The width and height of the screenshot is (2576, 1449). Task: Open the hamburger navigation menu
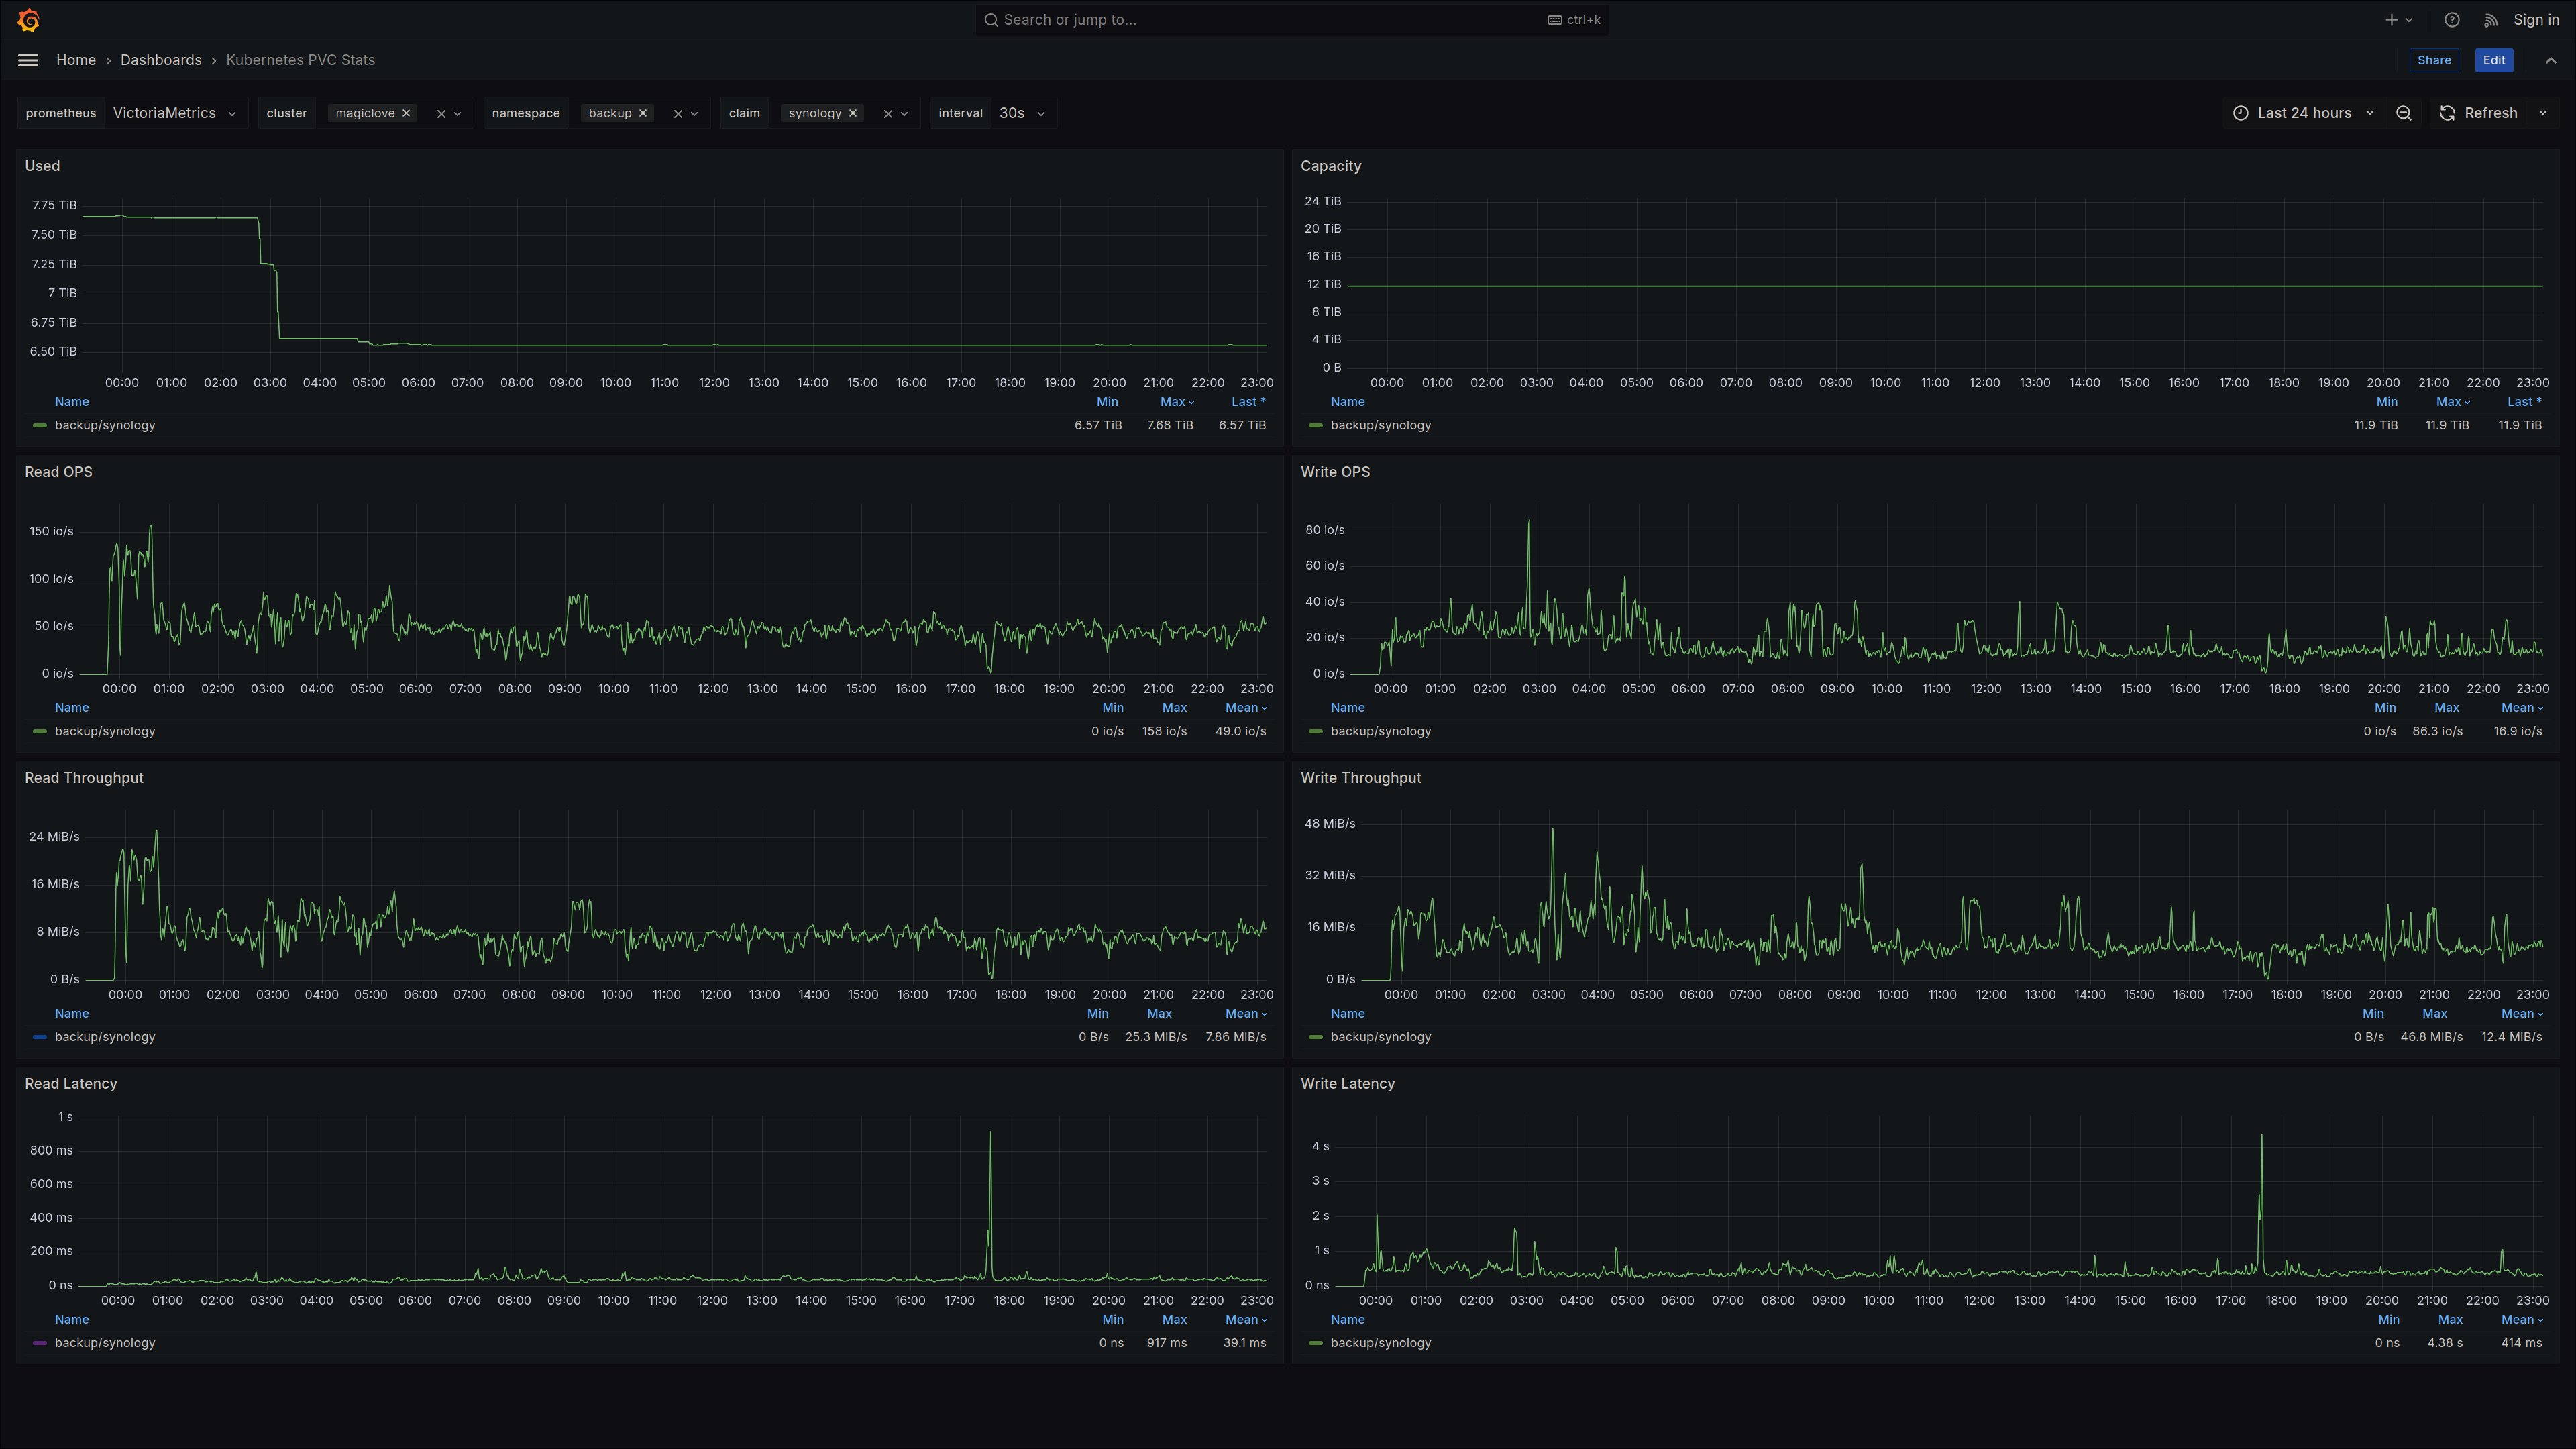coord(28,60)
